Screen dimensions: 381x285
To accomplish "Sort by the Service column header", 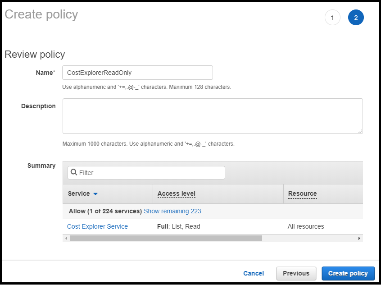I will [x=79, y=193].
